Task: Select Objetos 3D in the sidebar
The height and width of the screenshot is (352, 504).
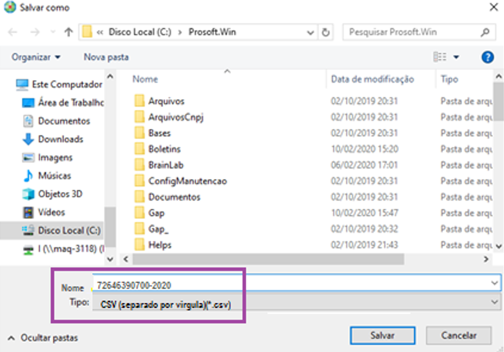Action: pos(59,194)
